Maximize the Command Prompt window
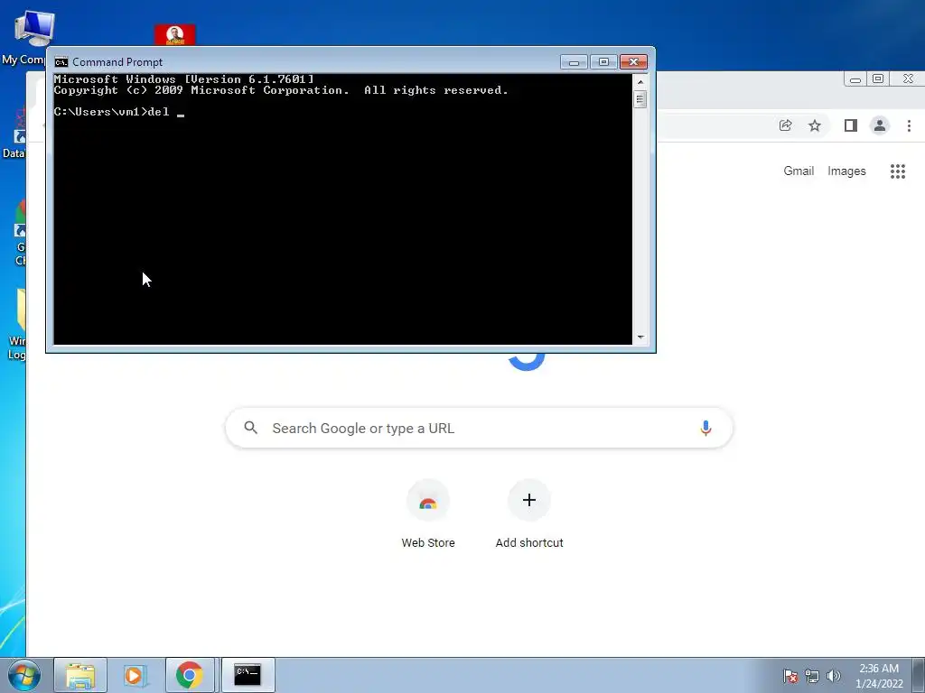This screenshot has width=925, height=693. [603, 62]
